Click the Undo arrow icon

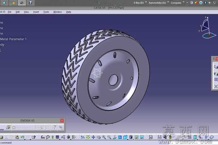pos(22,137)
